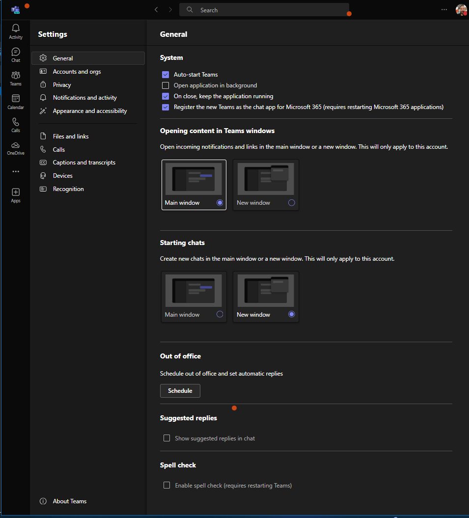Click the search magnifier icon

190,10
